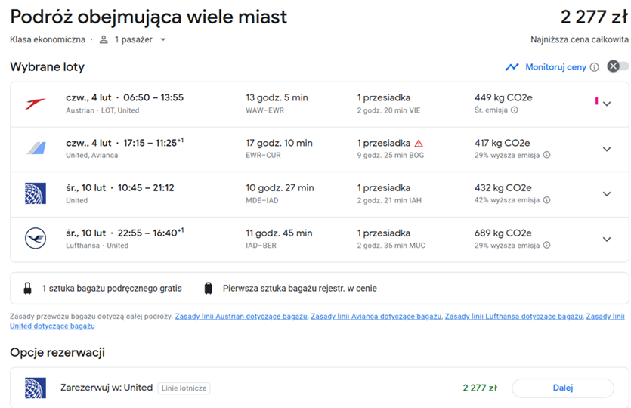
Task: Expand the MDE–IAD flight details
Action: click(x=607, y=194)
